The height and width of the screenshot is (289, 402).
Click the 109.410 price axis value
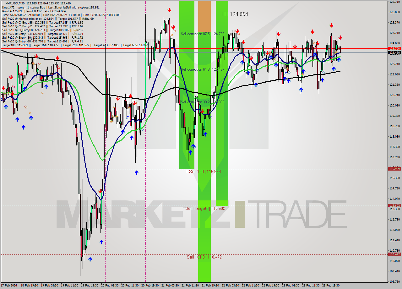pyautogui.click(x=394, y=271)
